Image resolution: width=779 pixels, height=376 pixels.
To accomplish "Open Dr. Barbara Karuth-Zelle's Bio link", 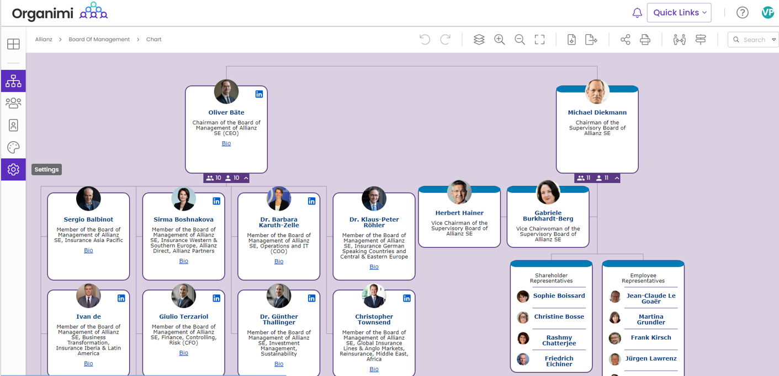I will (x=279, y=261).
